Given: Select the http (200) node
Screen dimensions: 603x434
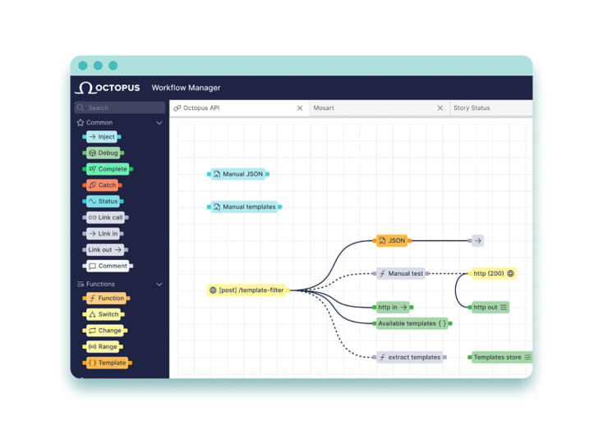Looking at the screenshot, I should click(x=492, y=273).
